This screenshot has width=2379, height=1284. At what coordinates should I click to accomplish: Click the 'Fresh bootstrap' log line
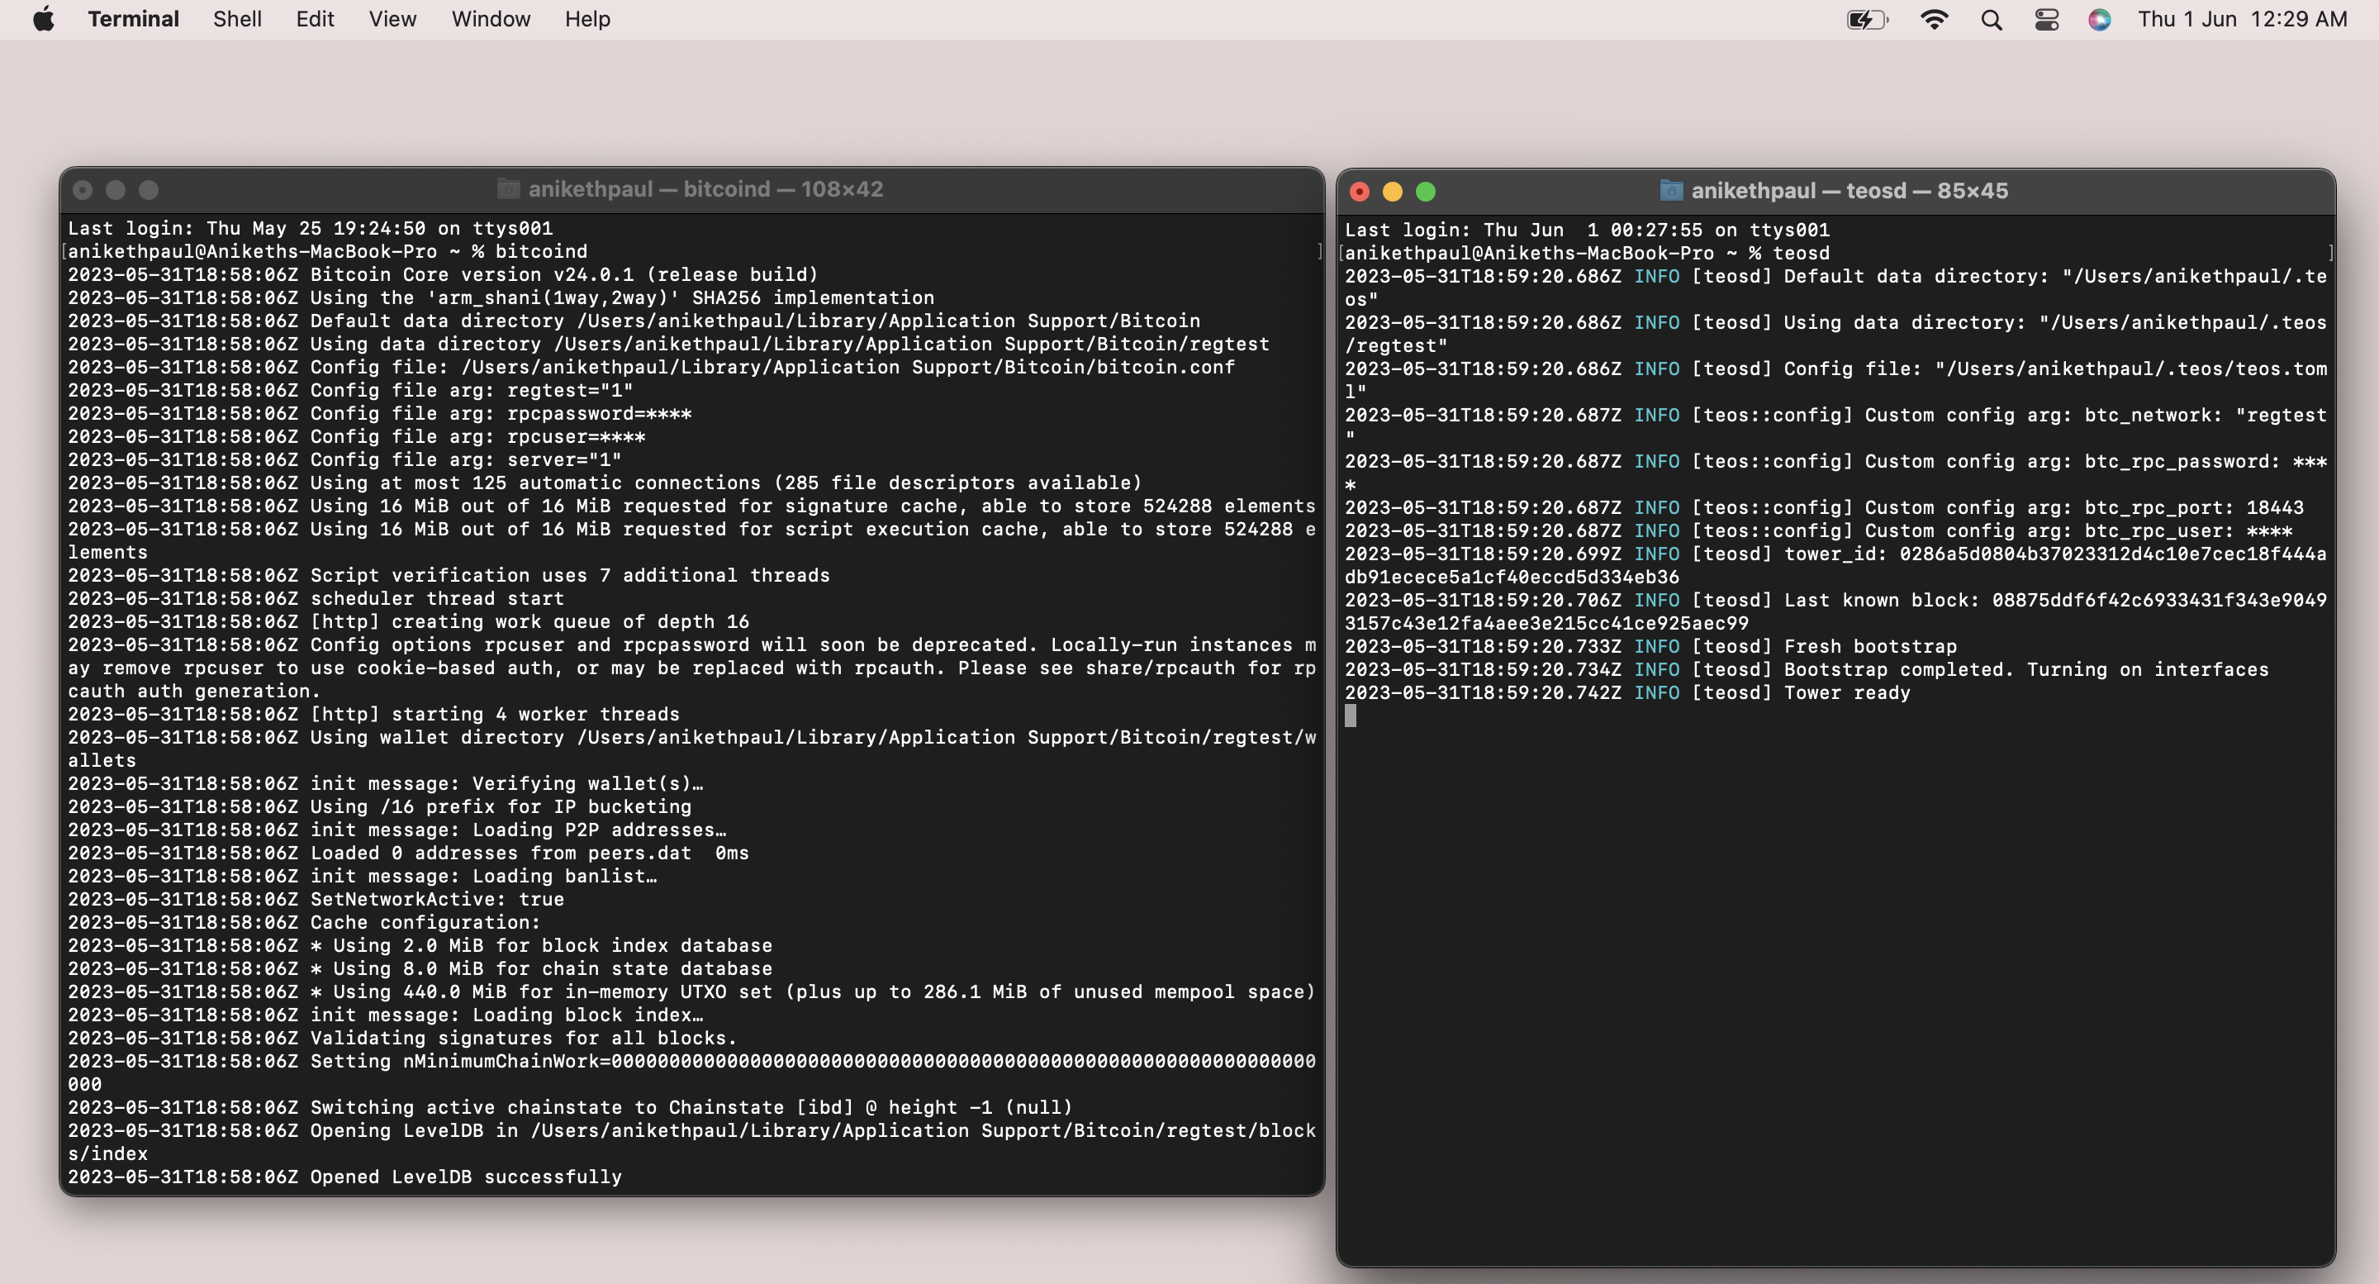(1650, 647)
